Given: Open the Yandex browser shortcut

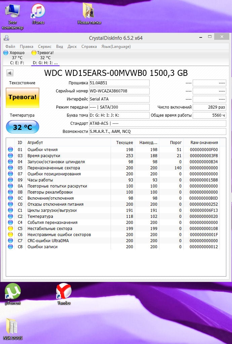Looking at the screenshot, I should click(x=64, y=292).
